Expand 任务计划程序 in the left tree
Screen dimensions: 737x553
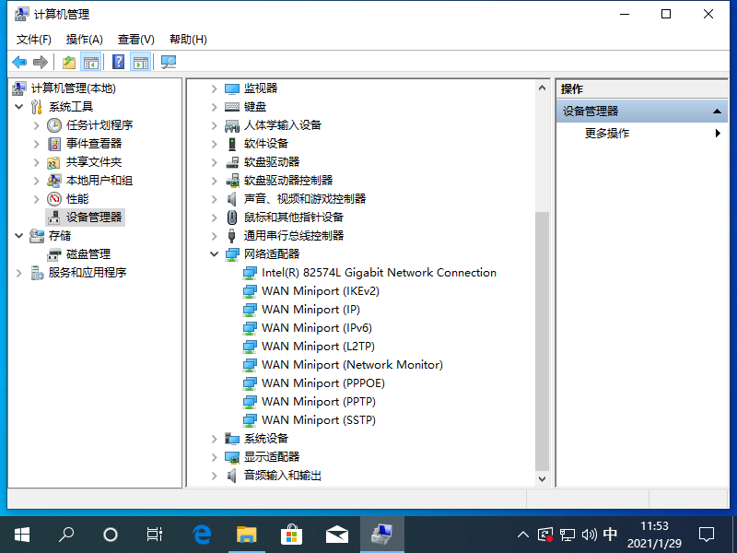(37, 125)
